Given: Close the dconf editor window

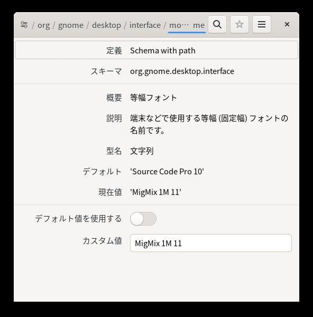Looking at the screenshot, I should pyautogui.click(x=287, y=24).
